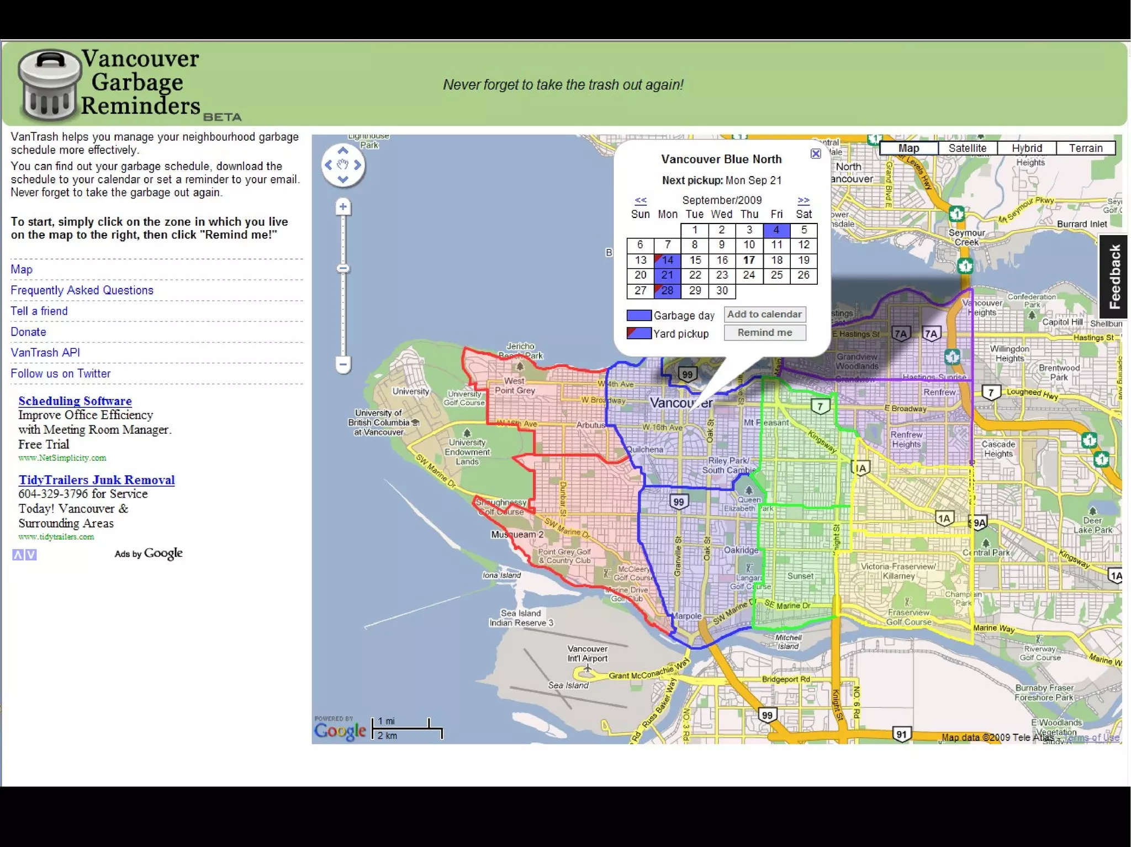Go to previous month in calendar
The height and width of the screenshot is (847, 1131).
tap(641, 200)
